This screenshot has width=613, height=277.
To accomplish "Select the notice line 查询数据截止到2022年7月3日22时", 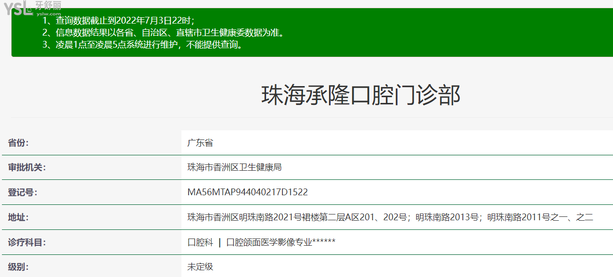I will [118, 21].
